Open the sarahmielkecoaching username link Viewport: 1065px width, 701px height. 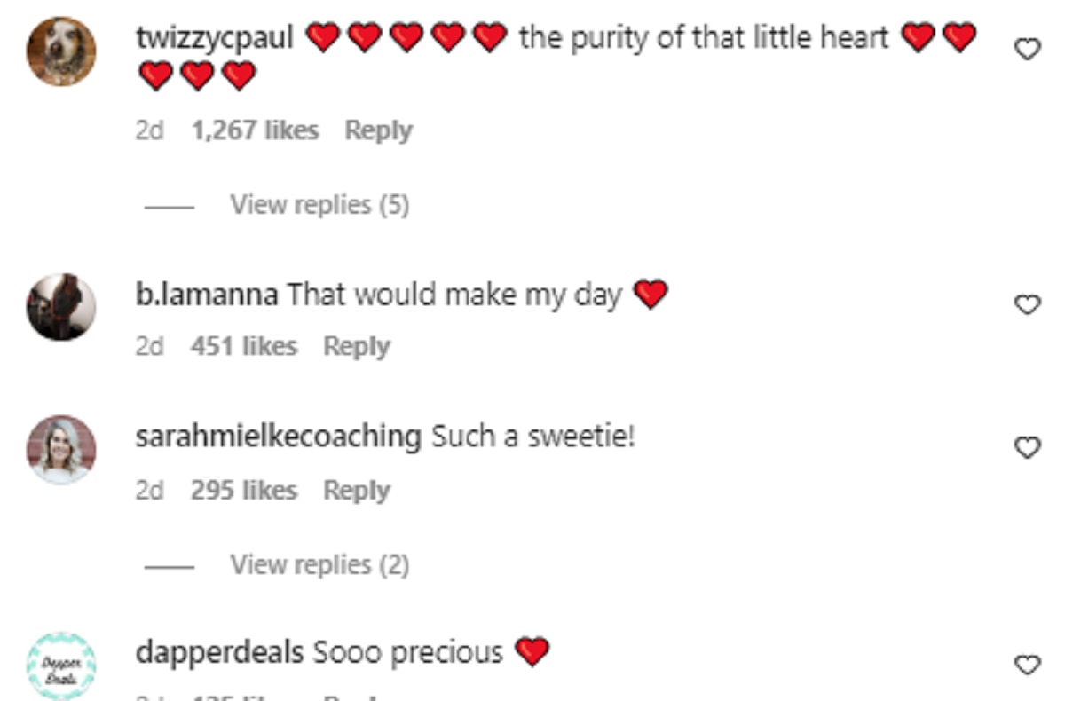pyautogui.click(x=278, y=437)
